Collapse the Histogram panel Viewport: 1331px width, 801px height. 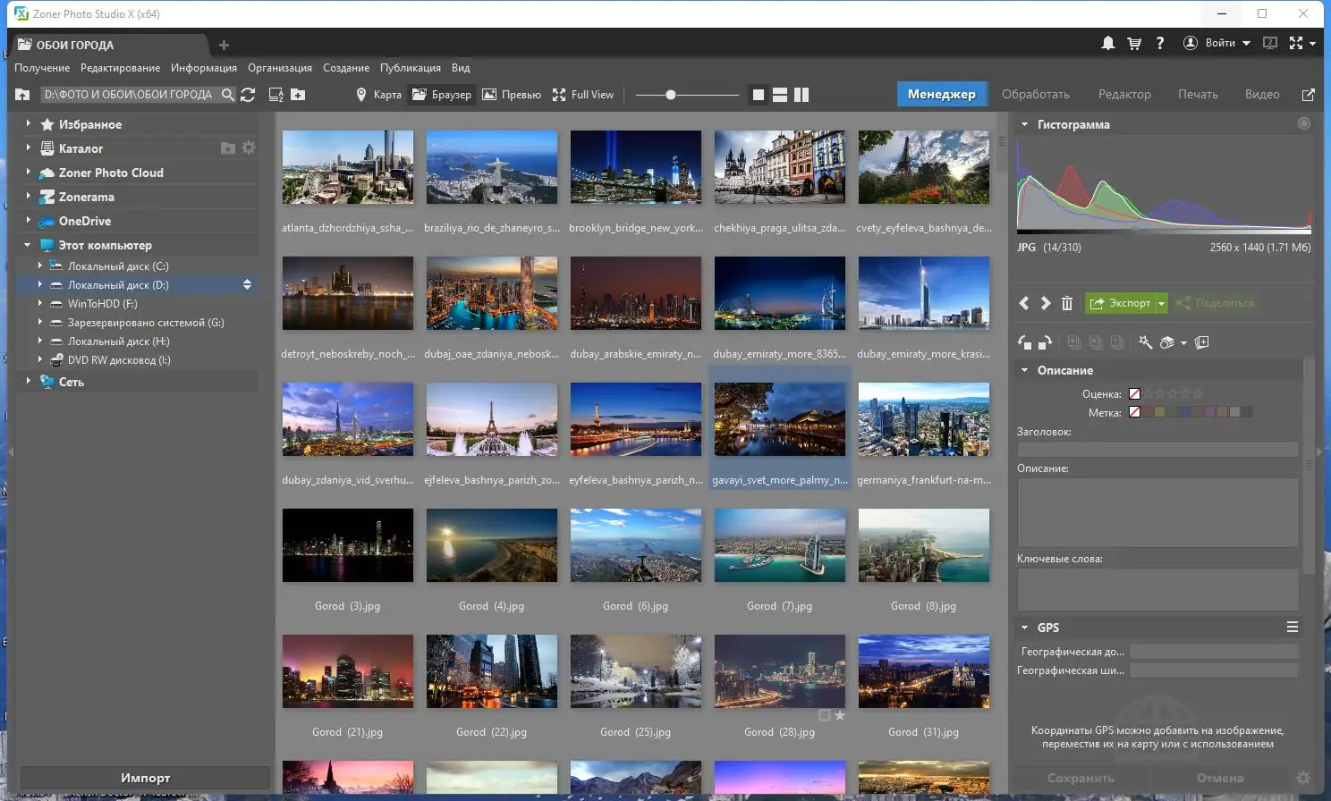(1025, 124)
